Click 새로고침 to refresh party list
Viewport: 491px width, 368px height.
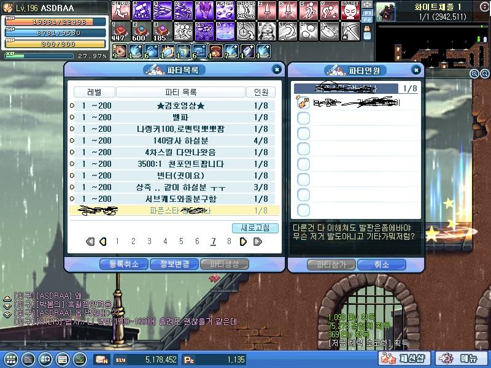click(255, 228)
